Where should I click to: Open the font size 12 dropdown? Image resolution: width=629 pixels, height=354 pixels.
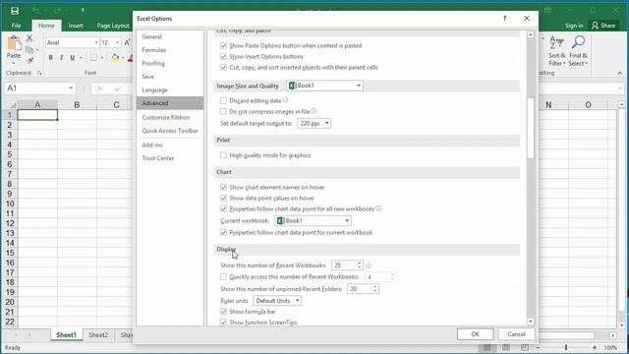point(118,42)
